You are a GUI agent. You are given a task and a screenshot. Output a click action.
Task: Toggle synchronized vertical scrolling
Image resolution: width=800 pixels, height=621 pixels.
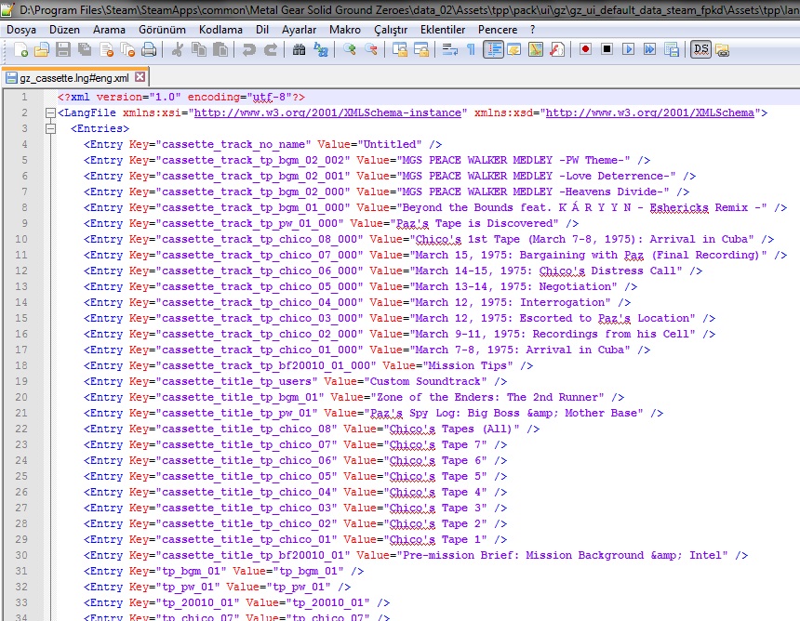tap(399, 49)
